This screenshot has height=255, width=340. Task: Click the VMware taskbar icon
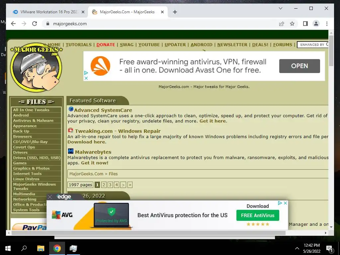[x=73, y=248]
